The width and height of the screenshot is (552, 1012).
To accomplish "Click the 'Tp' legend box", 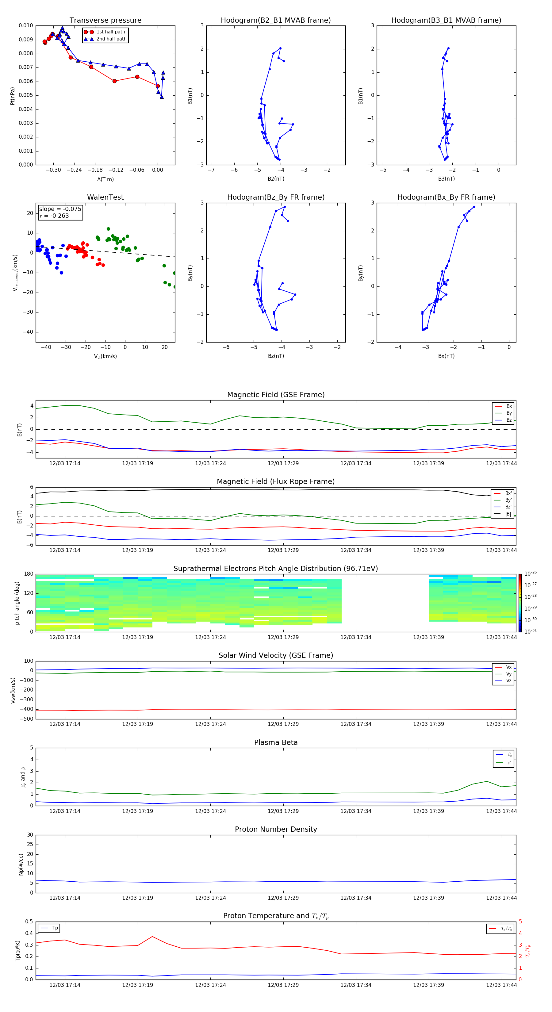I will pyautogui.click(x=49, y=928).
